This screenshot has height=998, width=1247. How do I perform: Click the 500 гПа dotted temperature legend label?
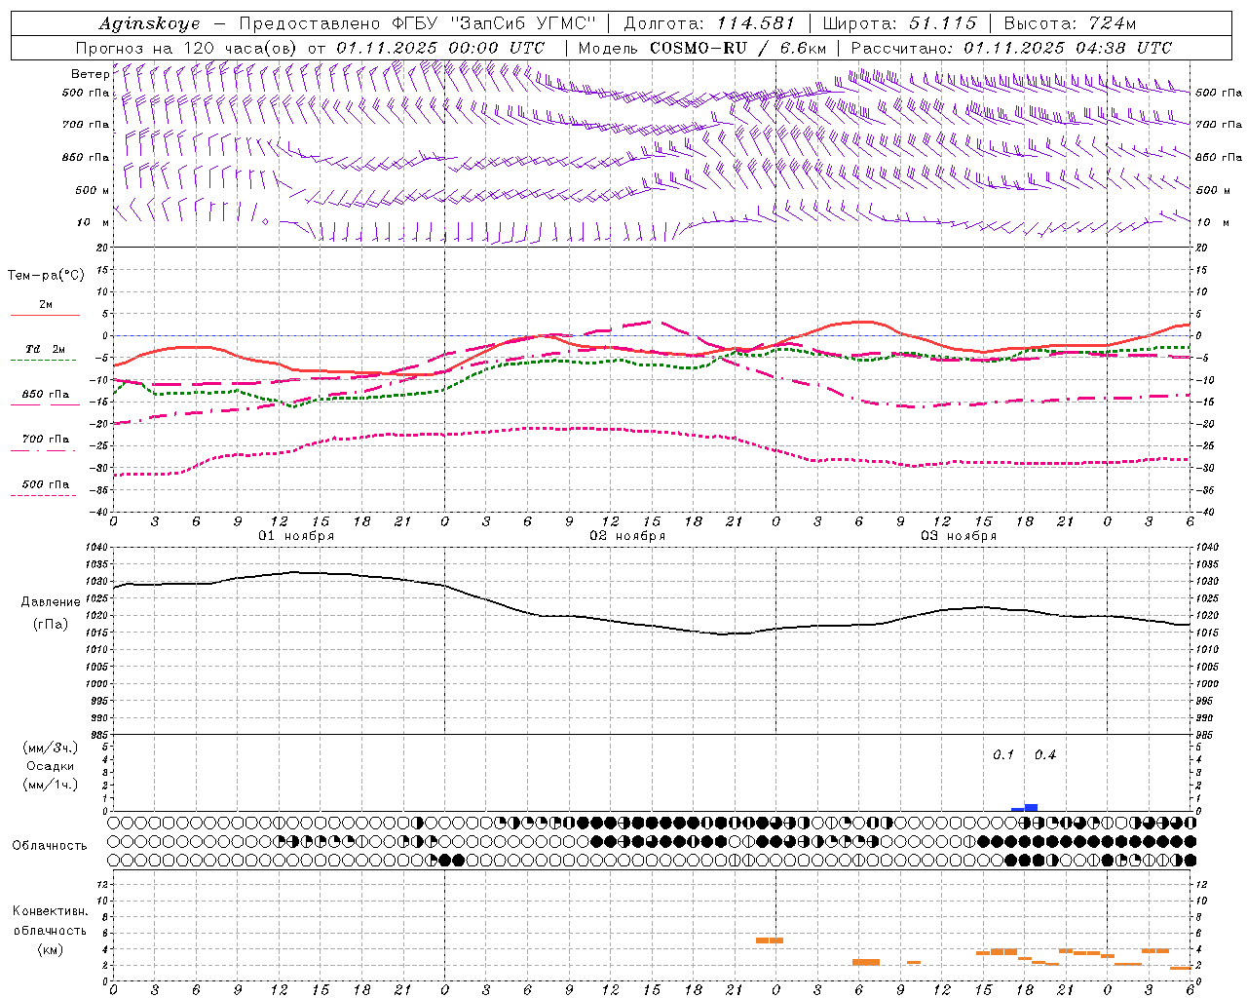coord(46,484)
